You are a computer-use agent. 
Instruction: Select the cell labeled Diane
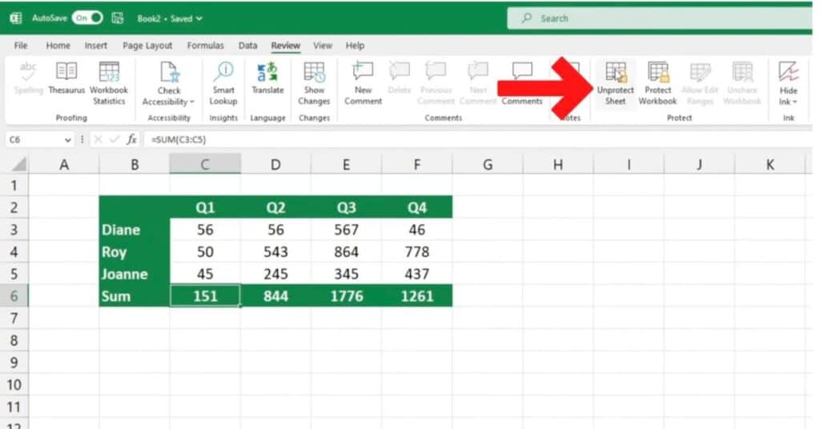point(135,230)
